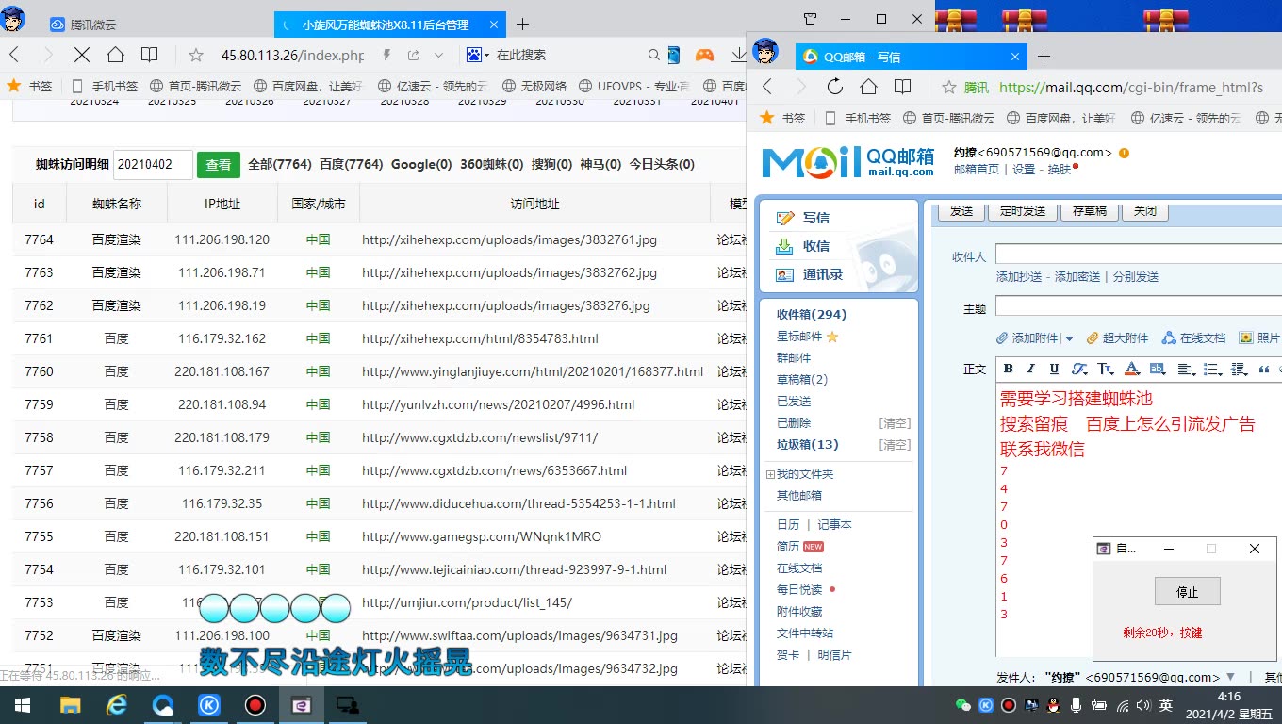Viewport: 1282px width, 724px height.
Task: Click the 定时发送 button
Action: (1024, 211)
